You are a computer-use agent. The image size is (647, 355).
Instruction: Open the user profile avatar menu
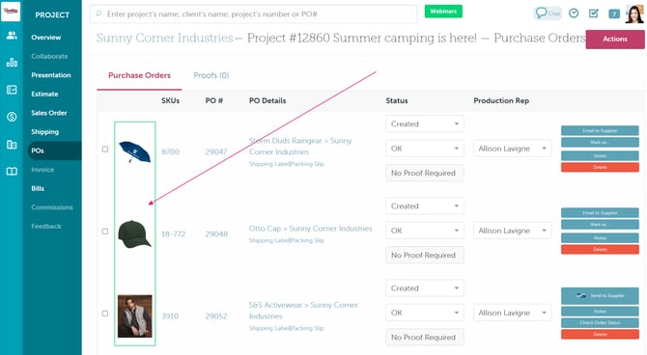[634, 14]
